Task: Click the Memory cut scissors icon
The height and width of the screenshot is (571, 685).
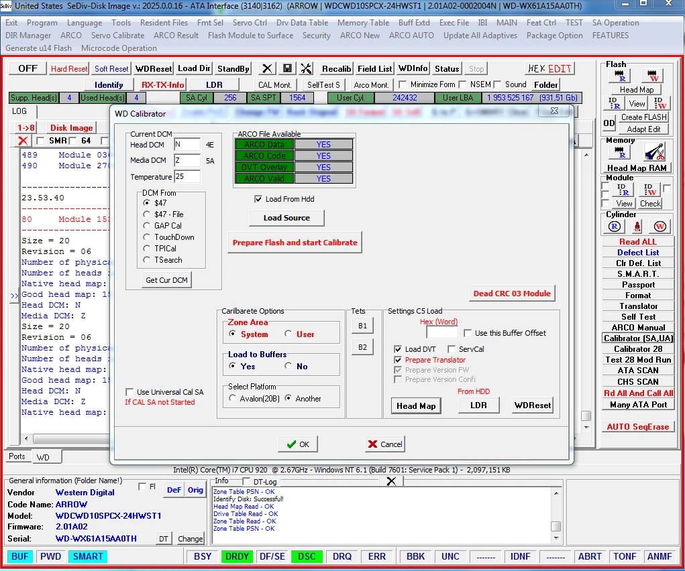Action: pos(654,152)
